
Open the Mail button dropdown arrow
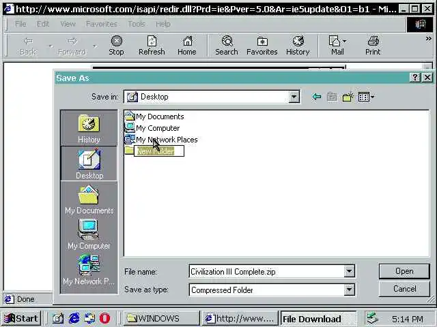pos(345,41)
